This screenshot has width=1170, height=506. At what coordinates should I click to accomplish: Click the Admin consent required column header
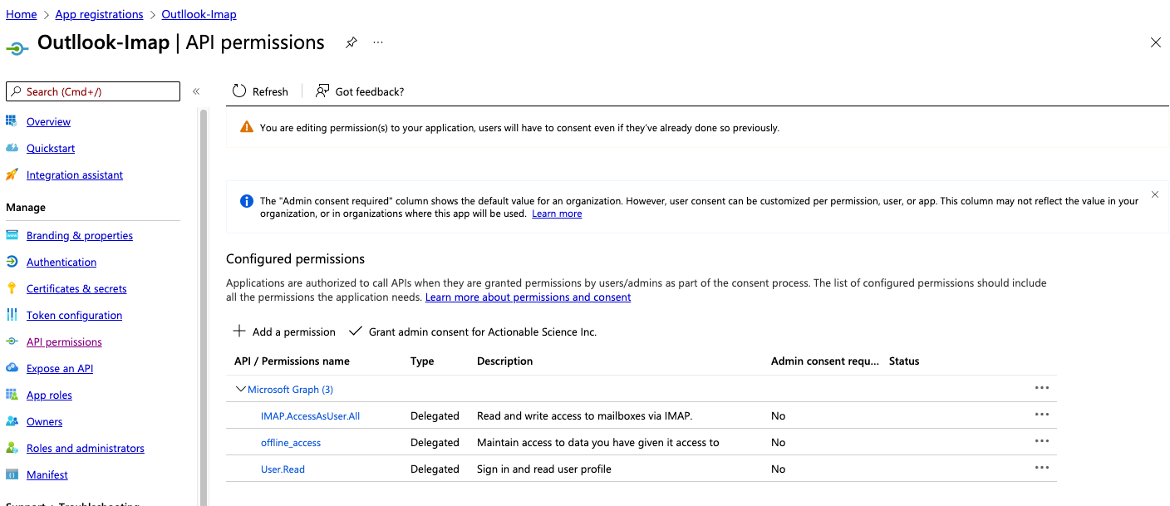point(824,361)
